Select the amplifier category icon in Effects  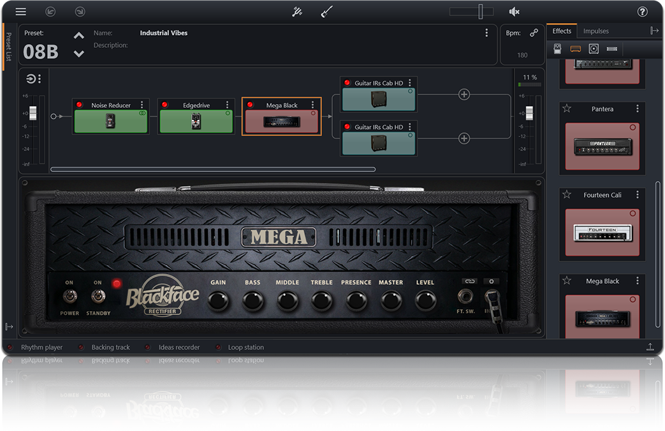[x=575, y=48]
